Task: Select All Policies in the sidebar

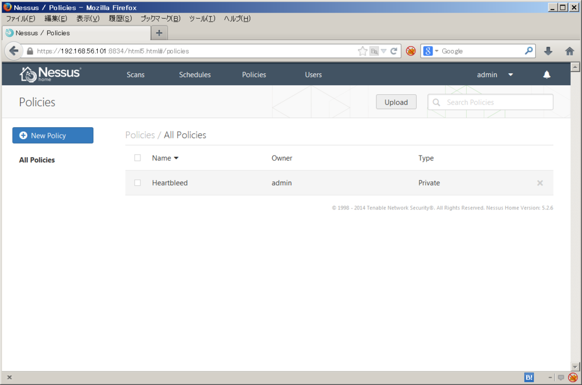Action: pos(37,160)
